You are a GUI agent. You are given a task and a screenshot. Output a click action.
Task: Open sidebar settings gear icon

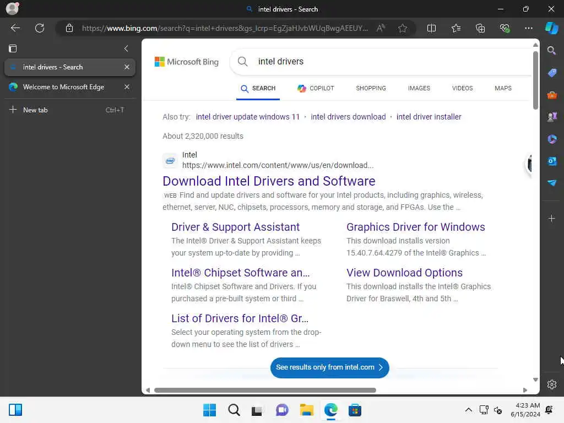click(551, 384)
